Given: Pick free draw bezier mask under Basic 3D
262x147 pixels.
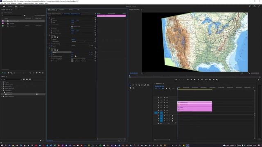Looking at the screenshot, I should (57, 50).
